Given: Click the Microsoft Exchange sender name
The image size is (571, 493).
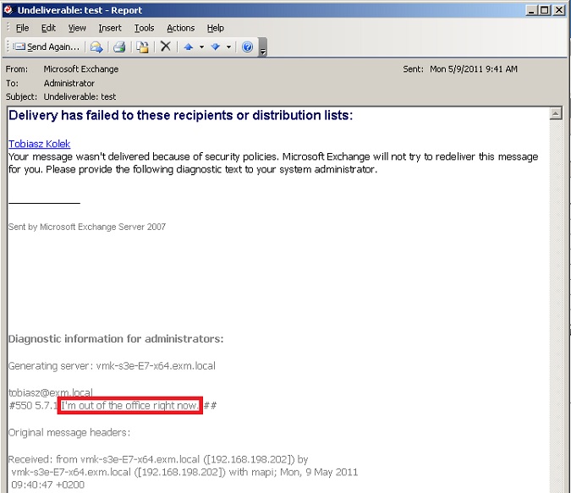Looking at the screenshot, I should (81, 69).
